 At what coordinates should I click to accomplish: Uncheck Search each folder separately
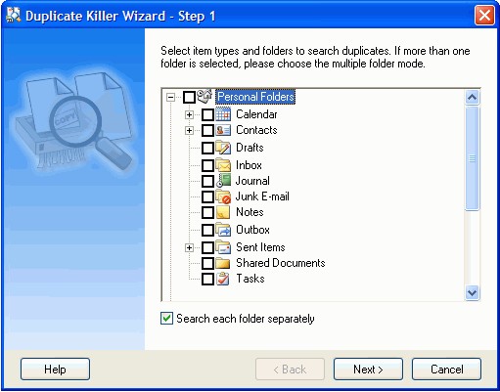tap(166, 319)
